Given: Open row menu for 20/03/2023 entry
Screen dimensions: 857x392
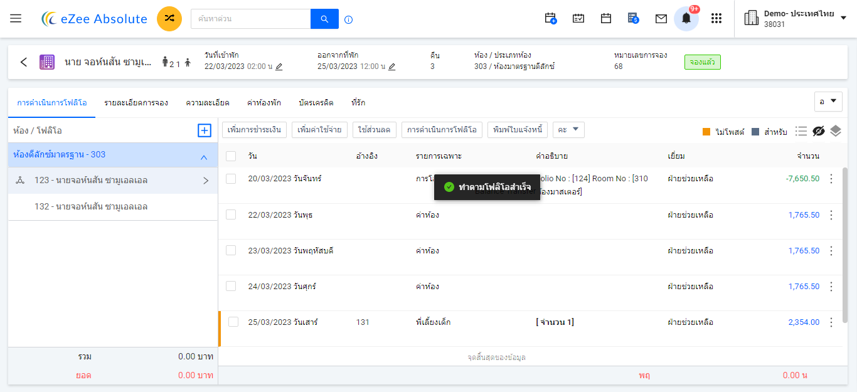Looking at the screenshot, I should tap(831, 179).
